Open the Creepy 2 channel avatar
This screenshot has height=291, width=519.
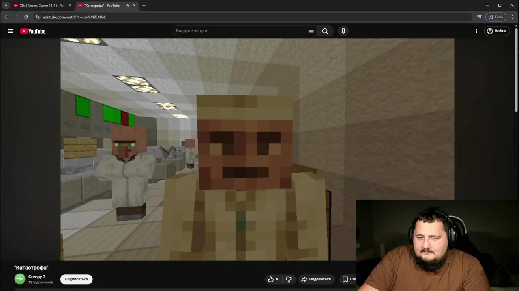point(19,279)
